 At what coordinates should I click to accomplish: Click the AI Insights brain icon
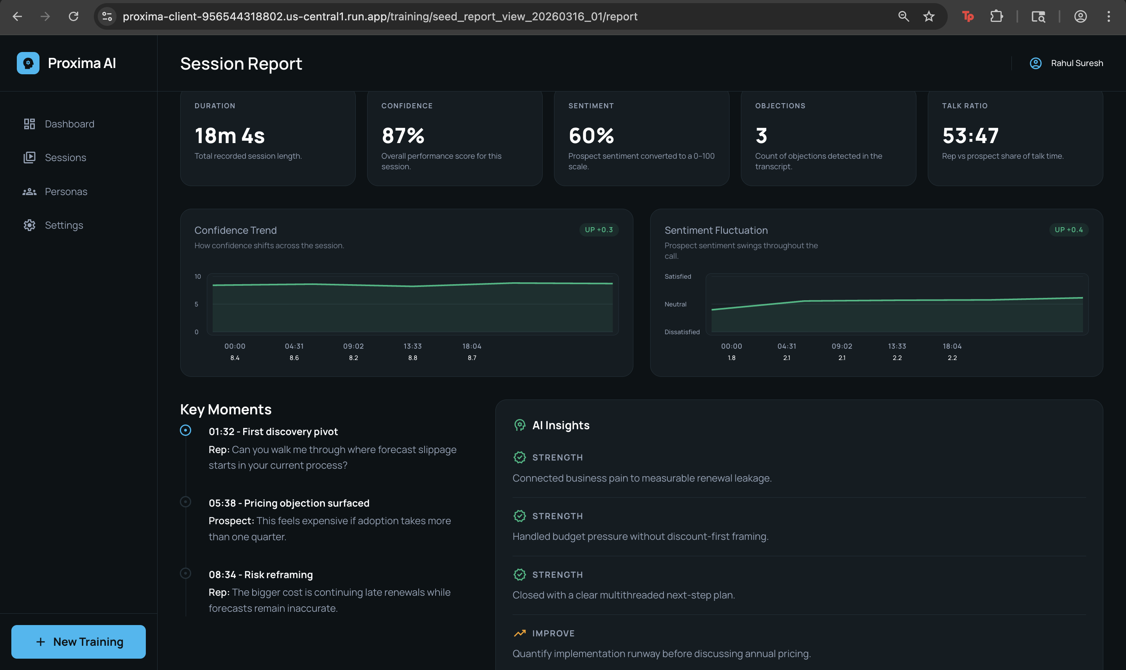[x=520, y=425]
